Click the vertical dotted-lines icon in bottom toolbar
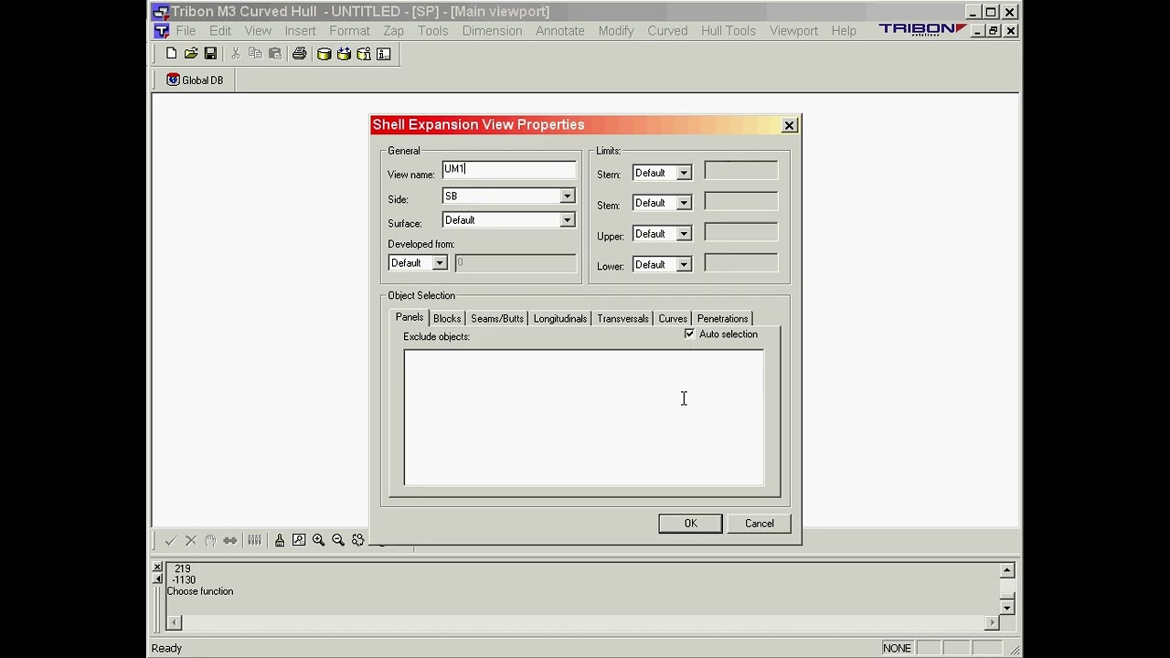The height and width of the screenshot is (658, 1170). [254, 540]
